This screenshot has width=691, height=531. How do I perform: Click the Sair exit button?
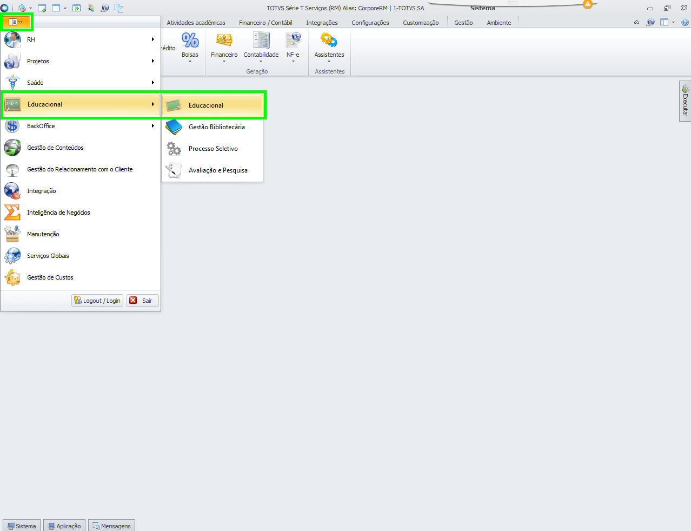(143, 301)
